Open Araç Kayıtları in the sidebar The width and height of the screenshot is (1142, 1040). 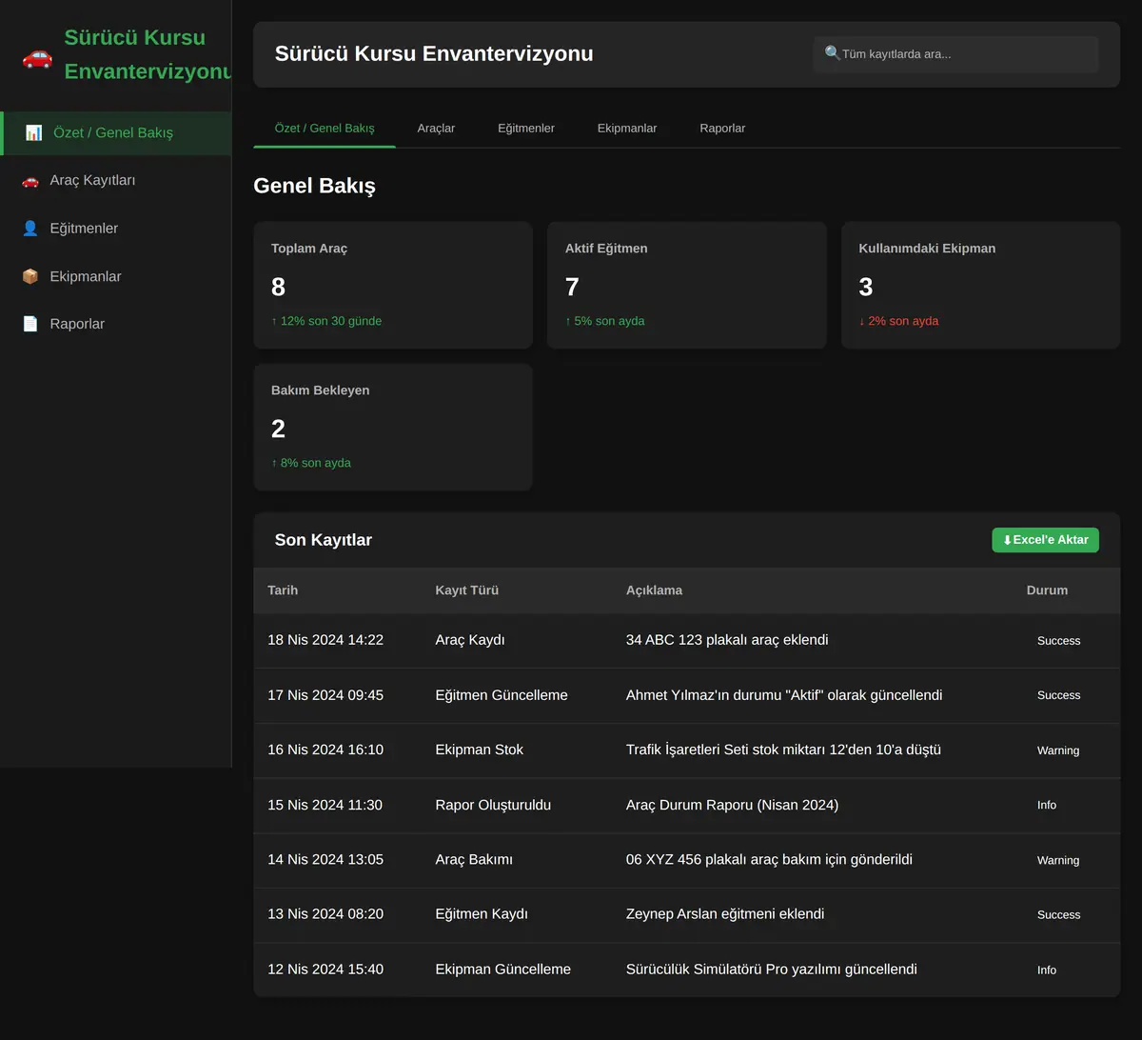pos(115,180)
